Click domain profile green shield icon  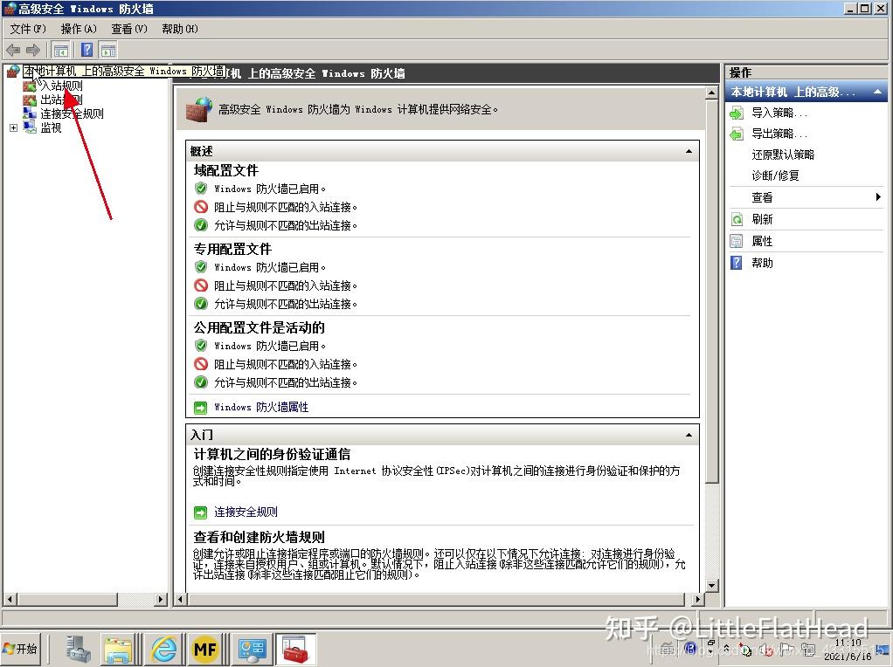200,189
